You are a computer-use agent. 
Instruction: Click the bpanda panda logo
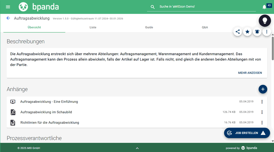pos(23,7)
